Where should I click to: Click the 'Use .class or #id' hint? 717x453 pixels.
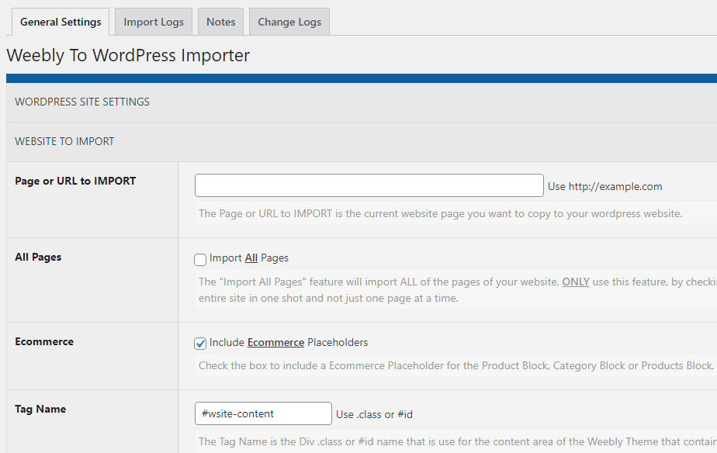[374, 414]
